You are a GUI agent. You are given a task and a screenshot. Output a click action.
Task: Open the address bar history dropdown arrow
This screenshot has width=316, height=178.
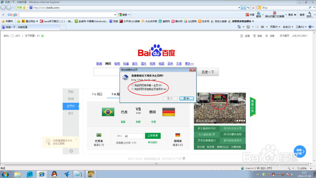(239, 8)
